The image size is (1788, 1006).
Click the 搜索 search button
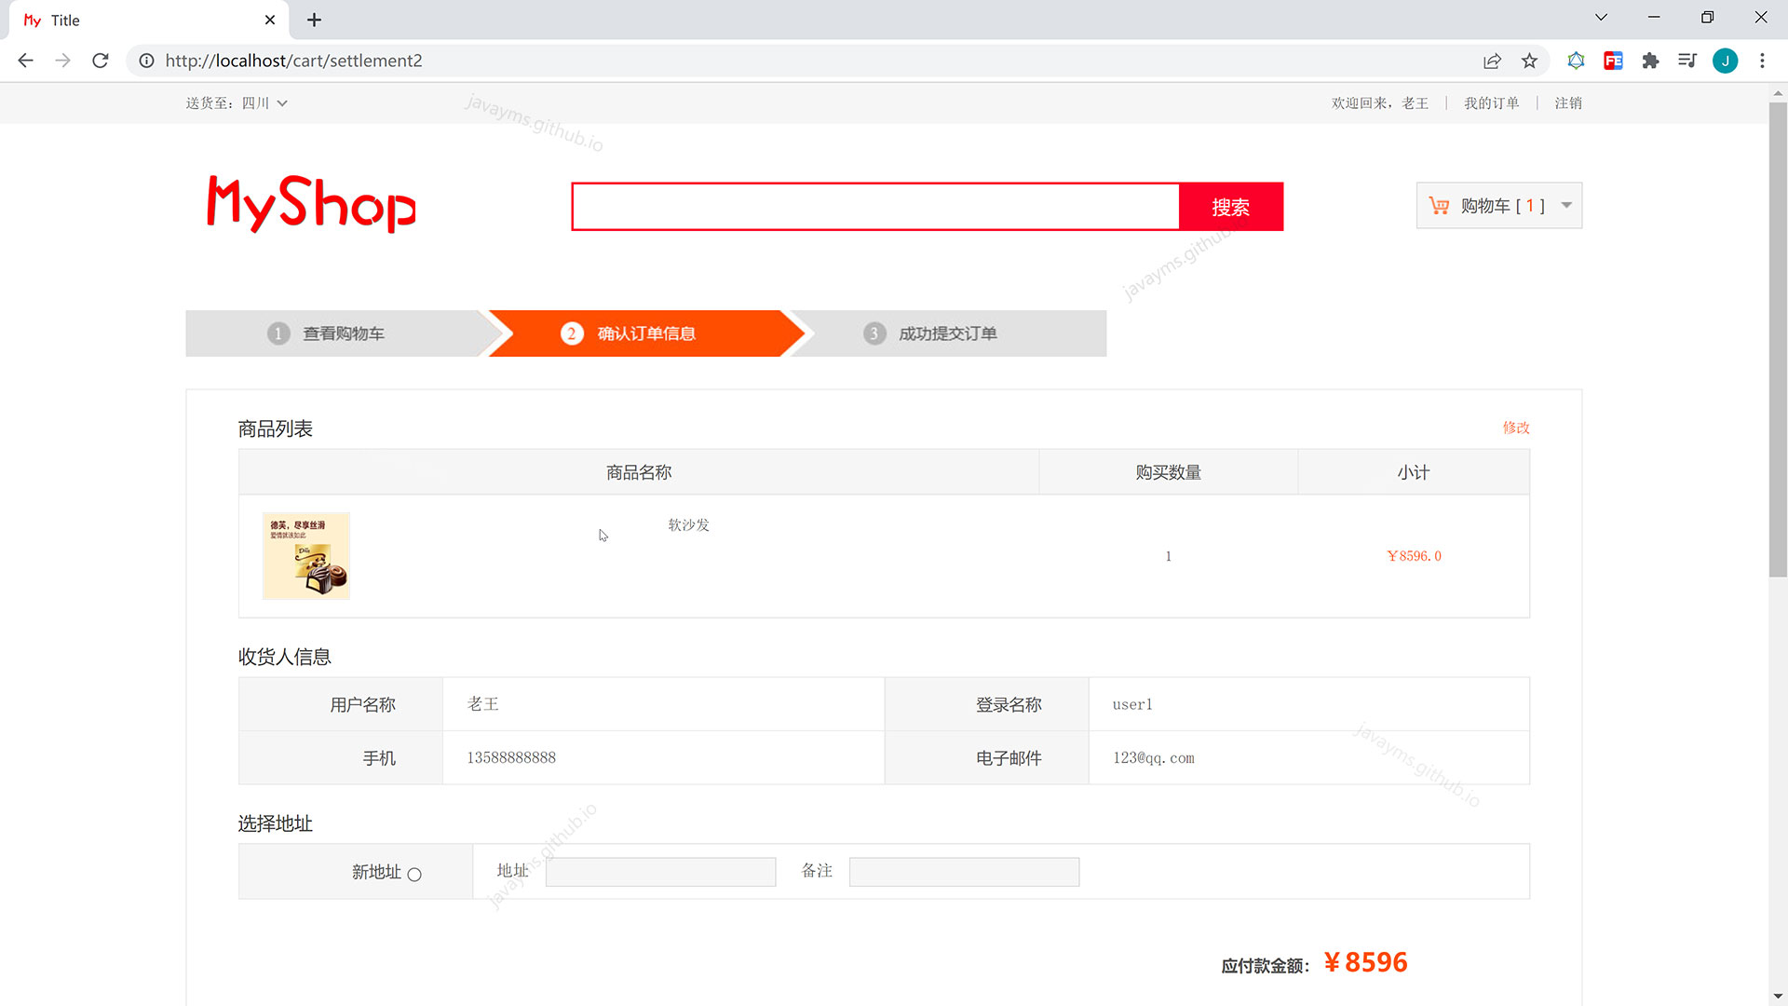[1231, 207]
